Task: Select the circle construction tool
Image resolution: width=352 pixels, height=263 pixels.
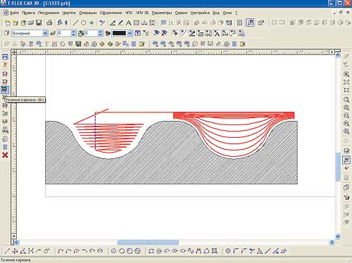Action: coord(83,23)
